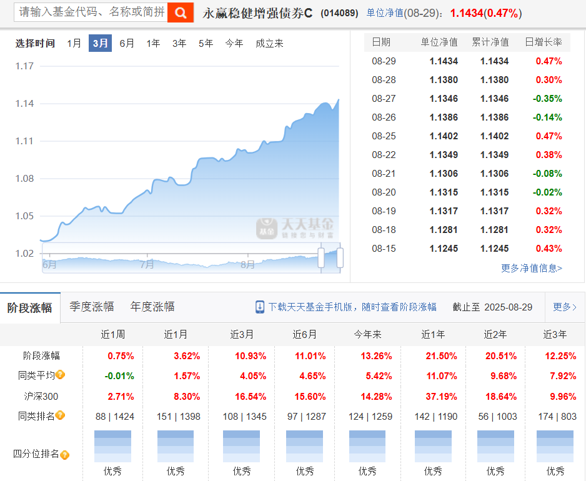586x481 pixels.
Task: Click help icon beside 同类排名
Action: [x=61, y=415]
